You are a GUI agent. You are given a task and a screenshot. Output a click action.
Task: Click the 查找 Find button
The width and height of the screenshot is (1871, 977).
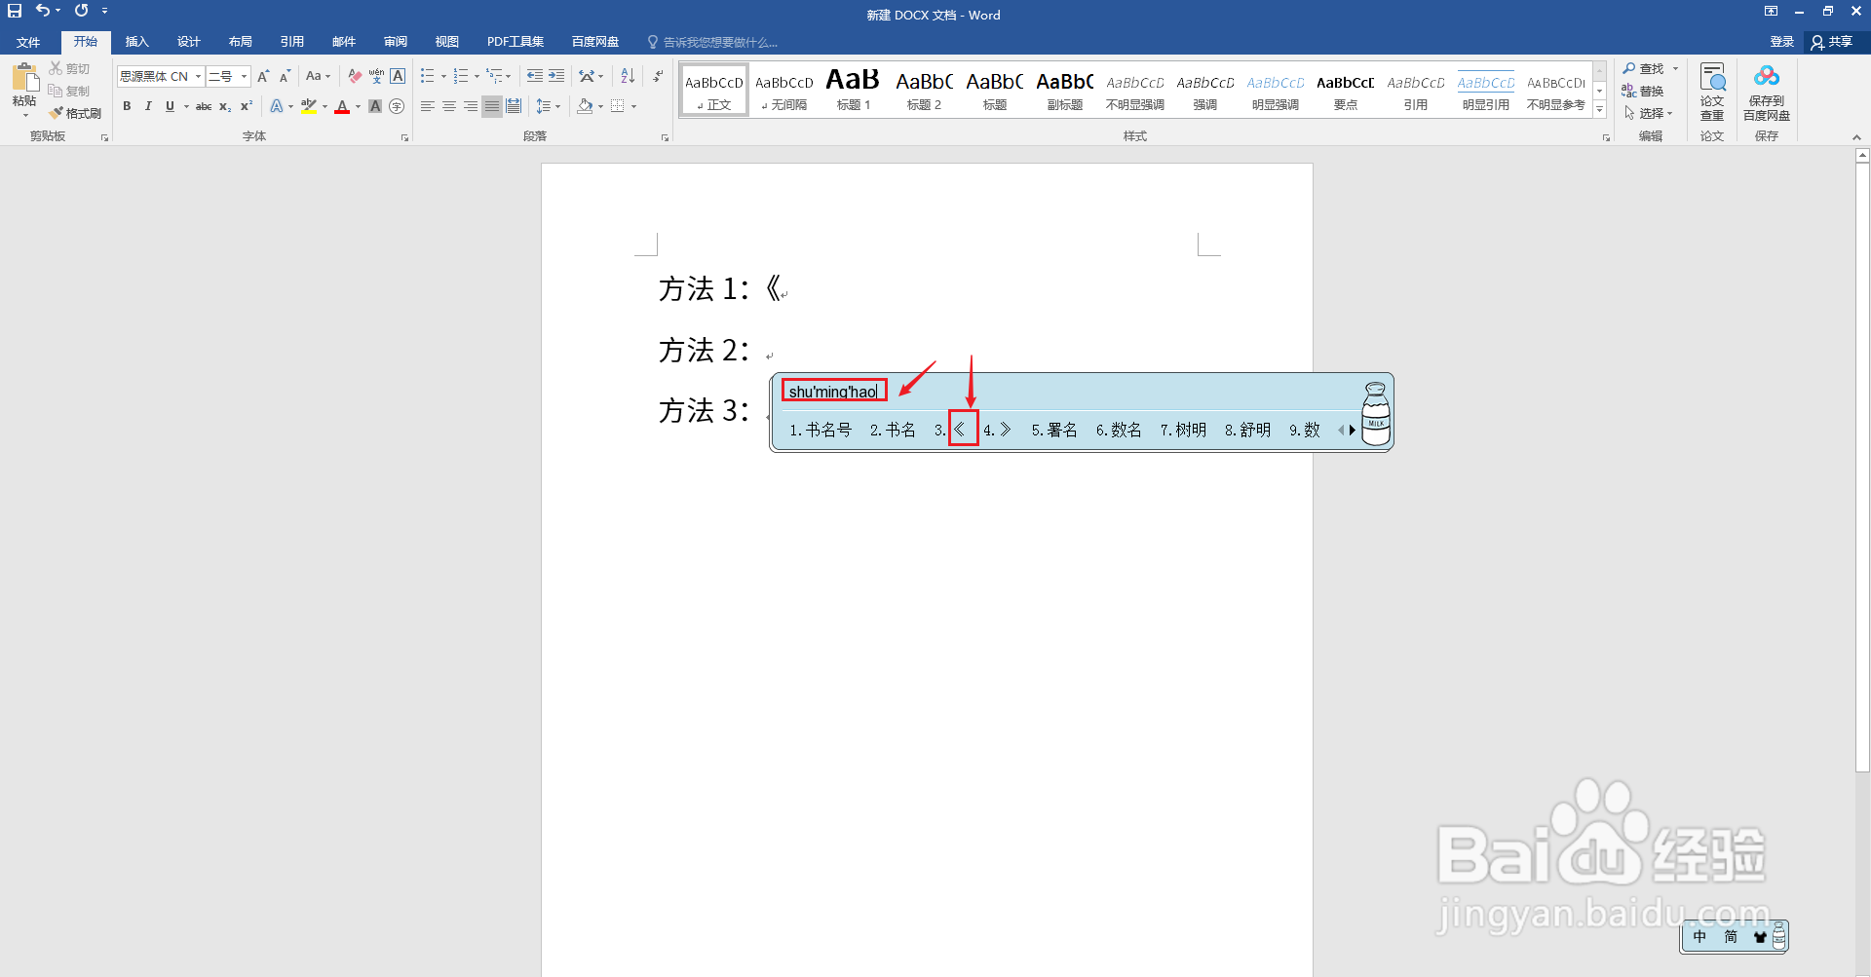[x=1644, y=68]
